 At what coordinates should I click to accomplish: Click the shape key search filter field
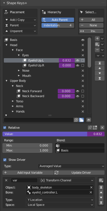tap(39, 120)
